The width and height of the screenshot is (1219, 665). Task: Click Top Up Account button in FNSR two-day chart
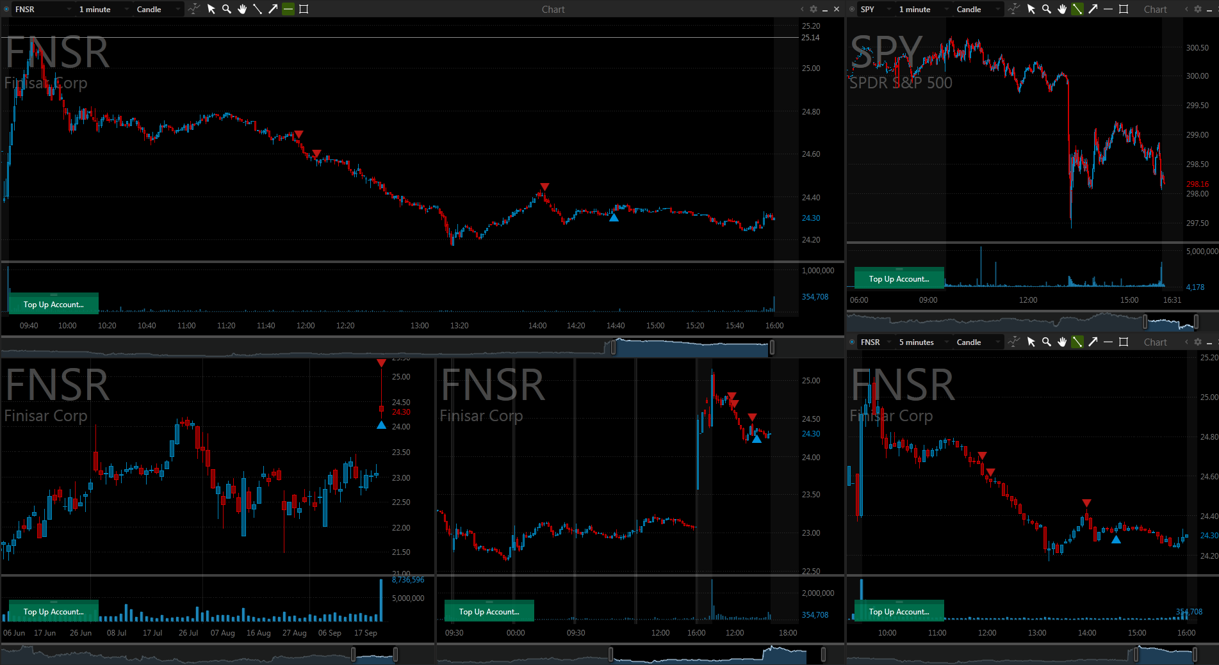pyautogui.click(x=489, y=611)
